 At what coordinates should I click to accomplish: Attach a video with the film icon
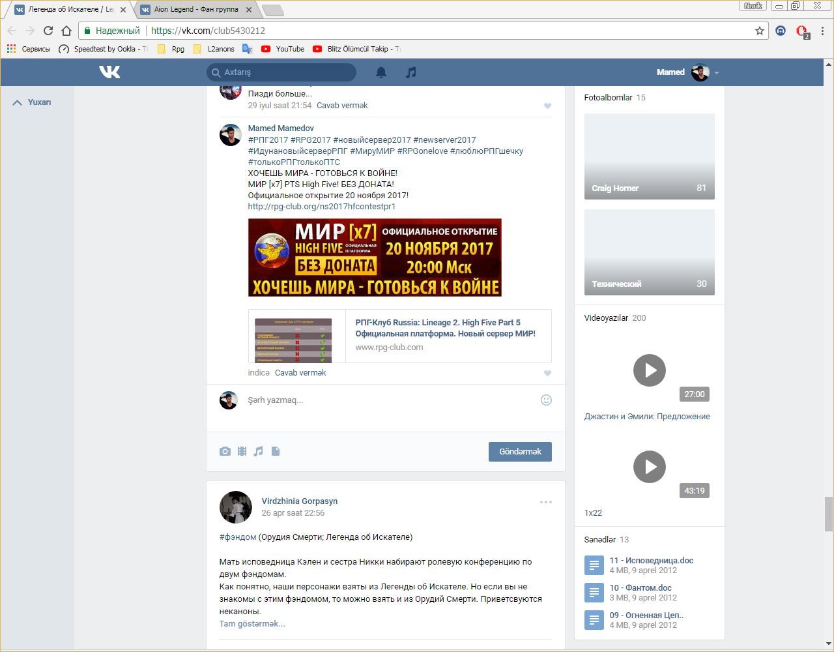tap(242, 451)
